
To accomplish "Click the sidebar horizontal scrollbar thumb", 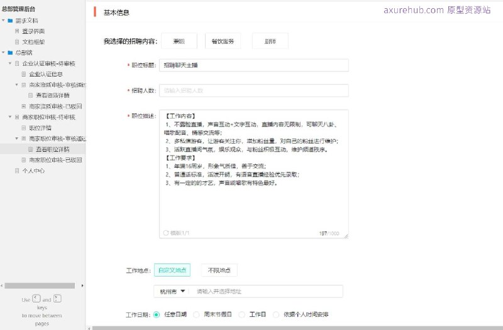I will pyautogui.click(x=40, y=285).
